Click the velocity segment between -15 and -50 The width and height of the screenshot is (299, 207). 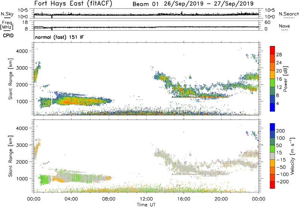[x=272, y=163]
